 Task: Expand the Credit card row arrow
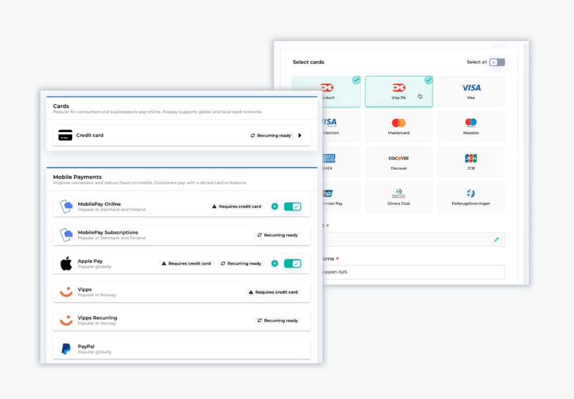point(300,135)
